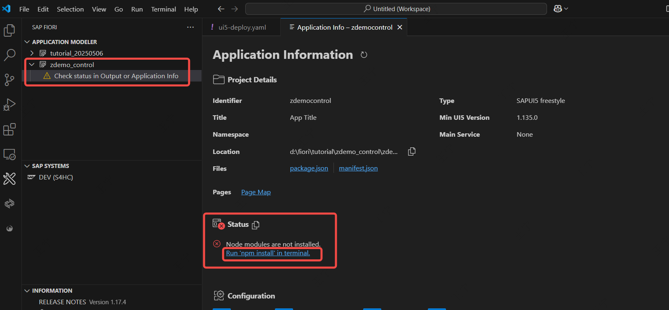The width and height of the screenshot is (669, 310).
Task: Click the VS Code logo icon
Action: point(7,9)
